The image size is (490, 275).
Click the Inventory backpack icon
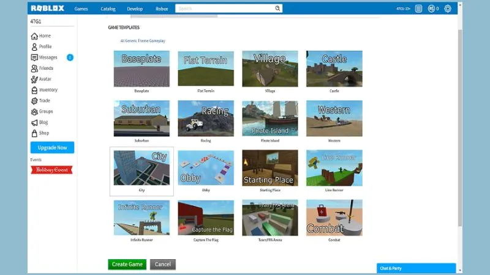click(34, 90)
